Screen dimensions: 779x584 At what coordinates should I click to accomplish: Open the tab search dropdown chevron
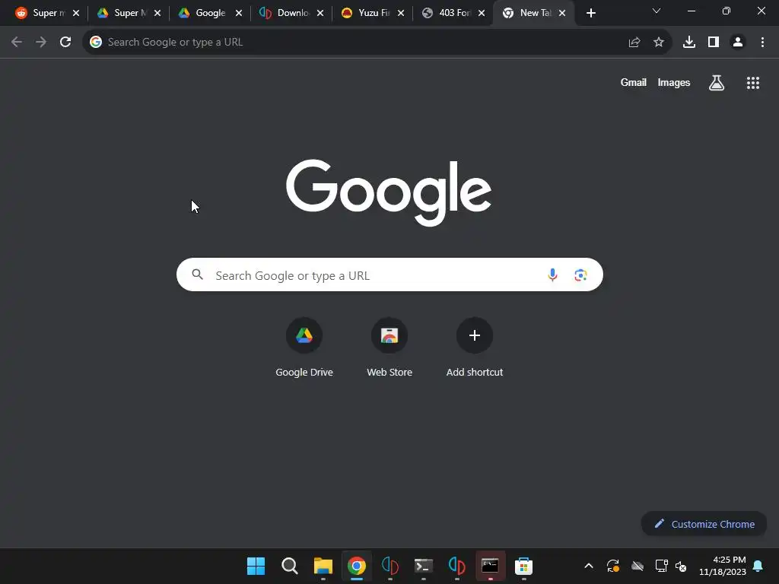click(657, 11)
